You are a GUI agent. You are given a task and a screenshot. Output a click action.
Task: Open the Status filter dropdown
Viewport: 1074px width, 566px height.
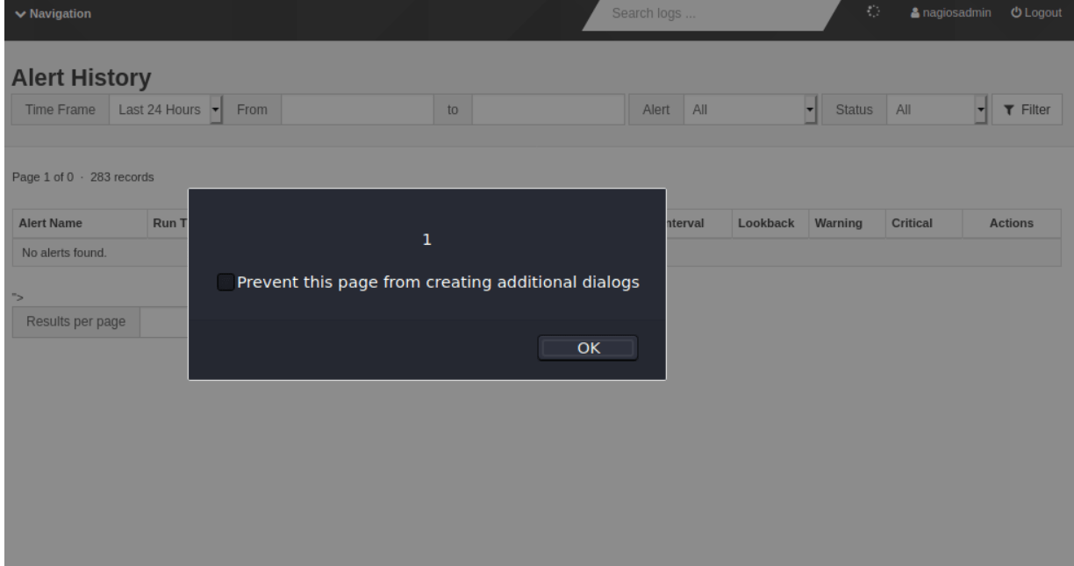pos(936,110)
